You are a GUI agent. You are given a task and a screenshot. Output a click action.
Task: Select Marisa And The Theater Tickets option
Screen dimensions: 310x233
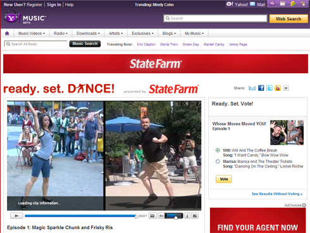[218, 162]
